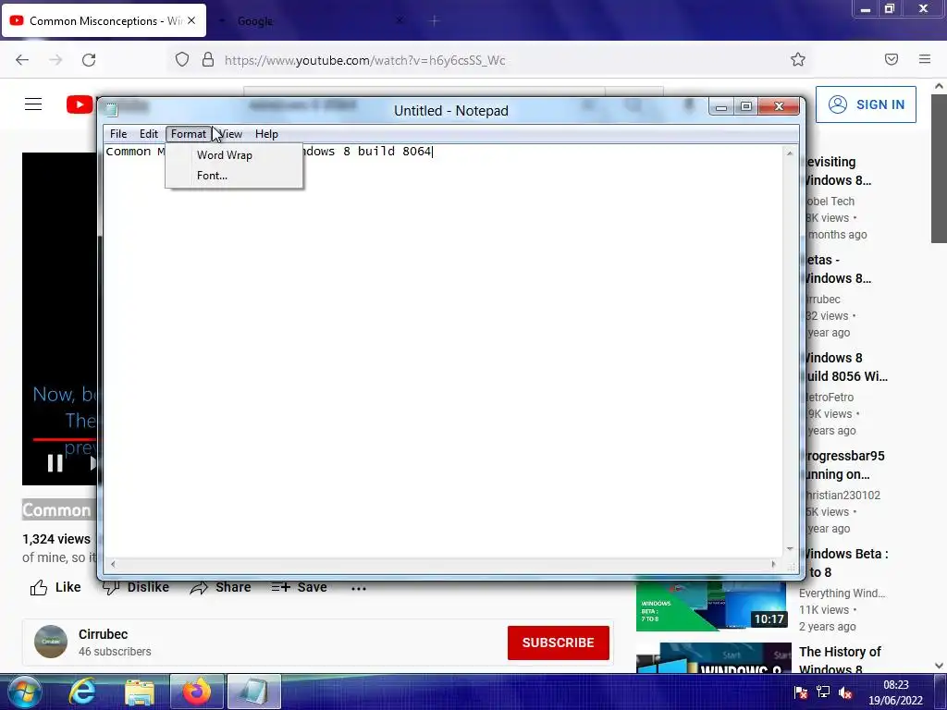
Task: Close the Common Misconceptions tab
Action: pos(191,20)
